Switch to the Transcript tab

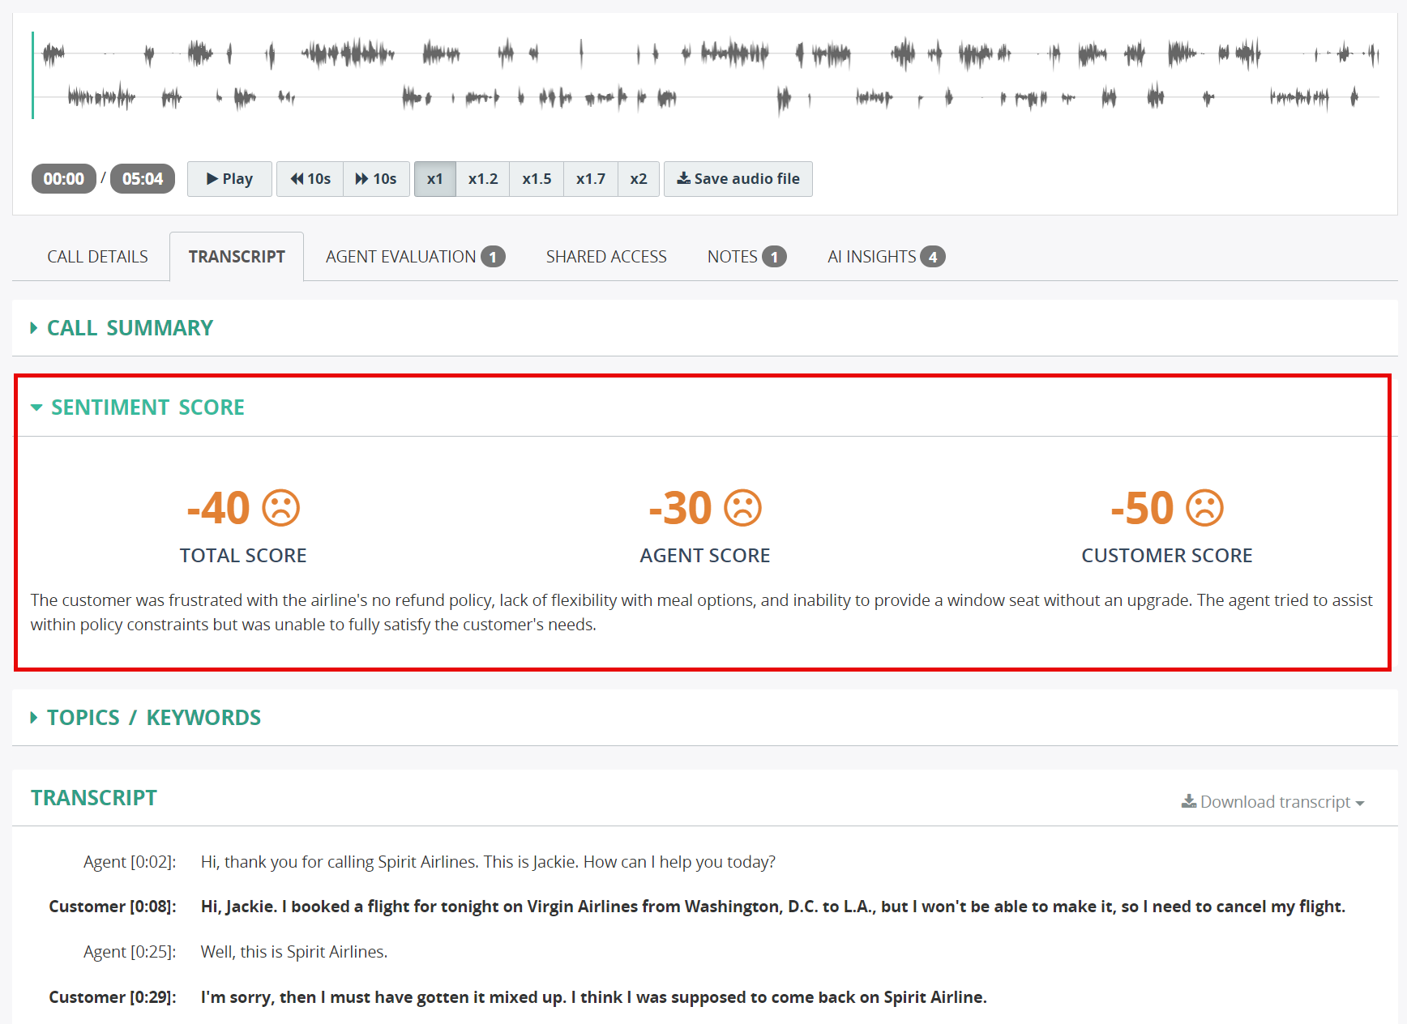coord(237,257)
